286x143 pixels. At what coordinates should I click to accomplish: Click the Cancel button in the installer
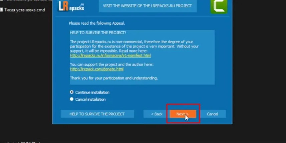[213, 114]
